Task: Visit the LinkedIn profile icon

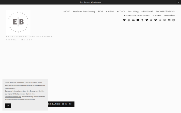Action: click(x=133, y=20)
